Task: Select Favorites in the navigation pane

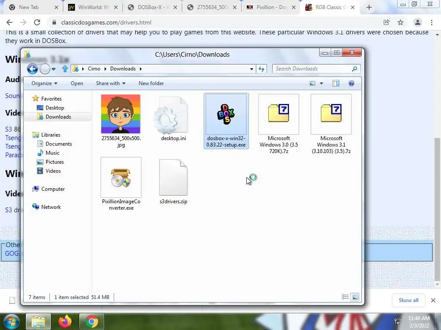Action: [x=51, y=99]
